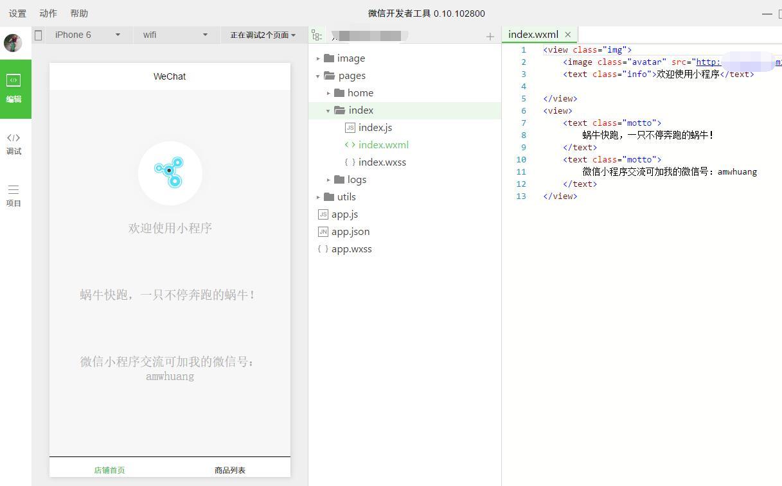782x486 pixels.
Task: Collapse the index folder
Action: pyautogui.click(x=328, y=110)
